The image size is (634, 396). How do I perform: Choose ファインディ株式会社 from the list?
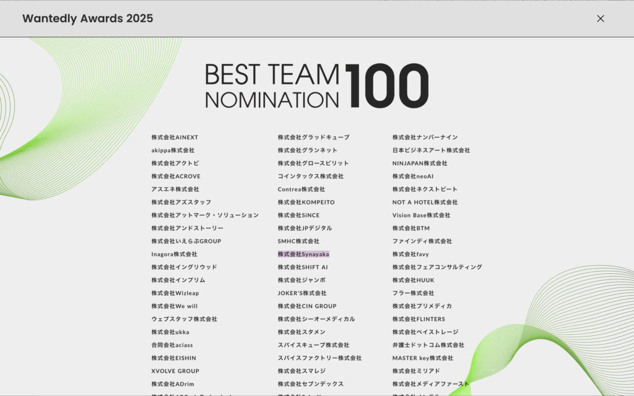[x=422, y=241]
